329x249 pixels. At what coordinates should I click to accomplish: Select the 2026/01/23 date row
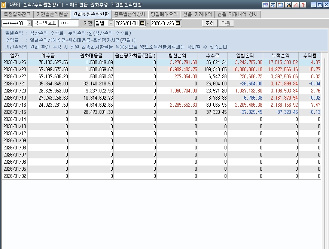pos(161,70)
